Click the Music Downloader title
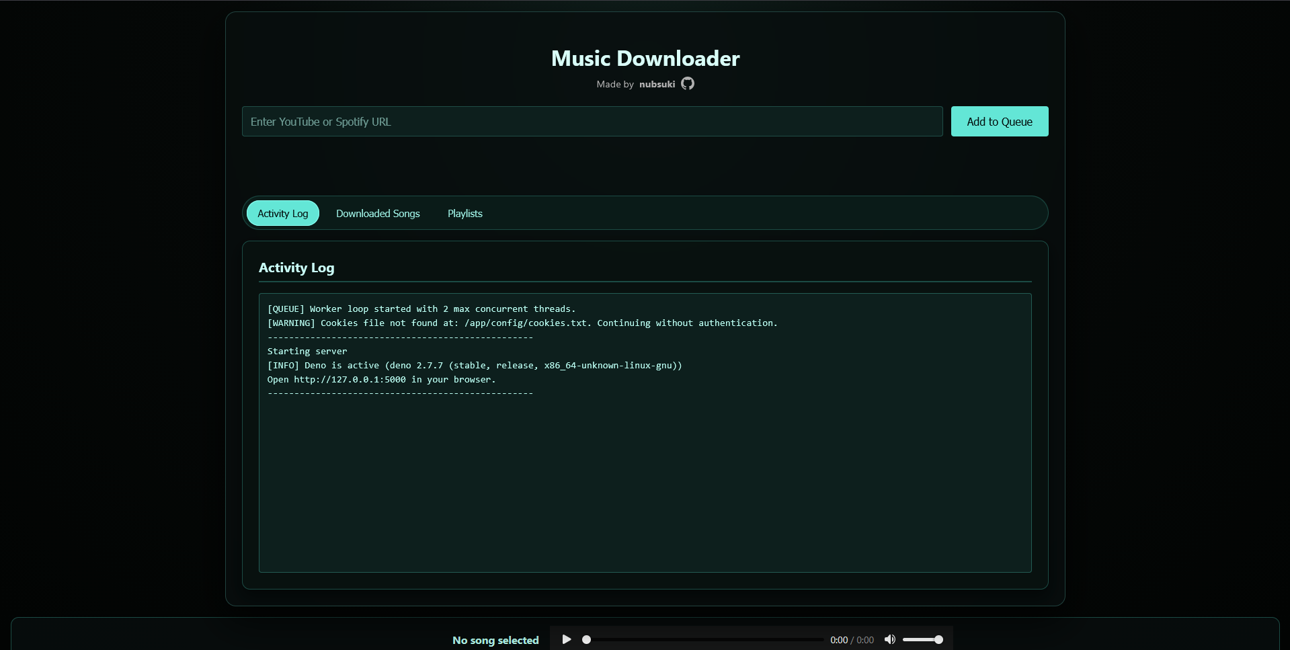The width and height of the screenshot is (1290, 650). pos(645,58)
